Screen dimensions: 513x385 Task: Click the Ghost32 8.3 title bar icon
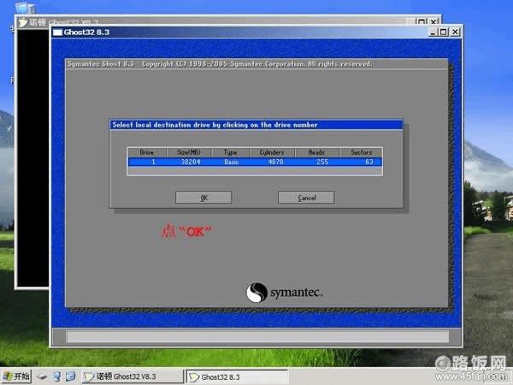click(57, 33)
